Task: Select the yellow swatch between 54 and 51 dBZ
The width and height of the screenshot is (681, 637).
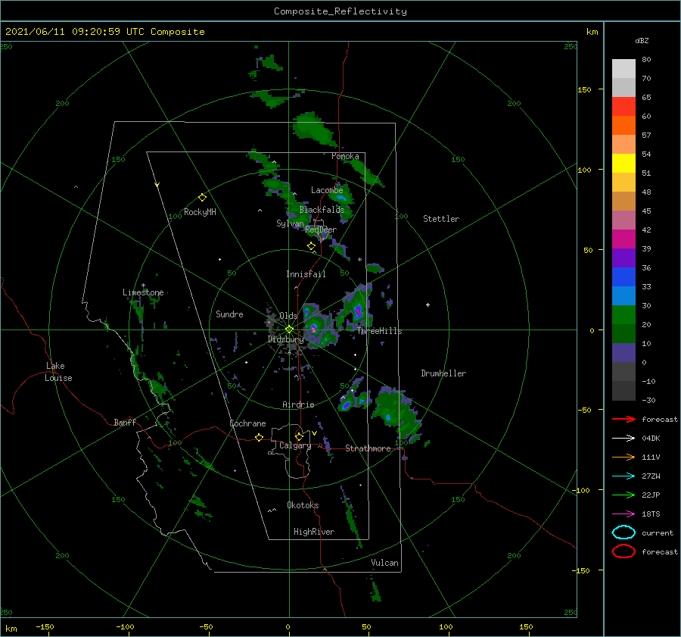Action: click(x=623, y=163)
